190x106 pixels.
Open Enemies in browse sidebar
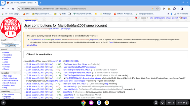(x=7, y=64)
